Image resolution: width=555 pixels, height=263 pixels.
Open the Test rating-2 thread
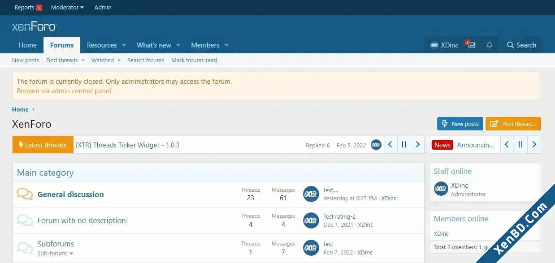339,217
